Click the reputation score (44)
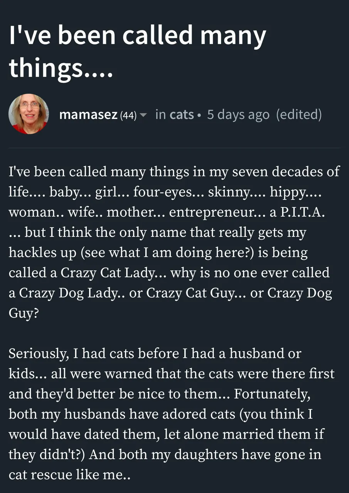 click(x=128, y=115)
